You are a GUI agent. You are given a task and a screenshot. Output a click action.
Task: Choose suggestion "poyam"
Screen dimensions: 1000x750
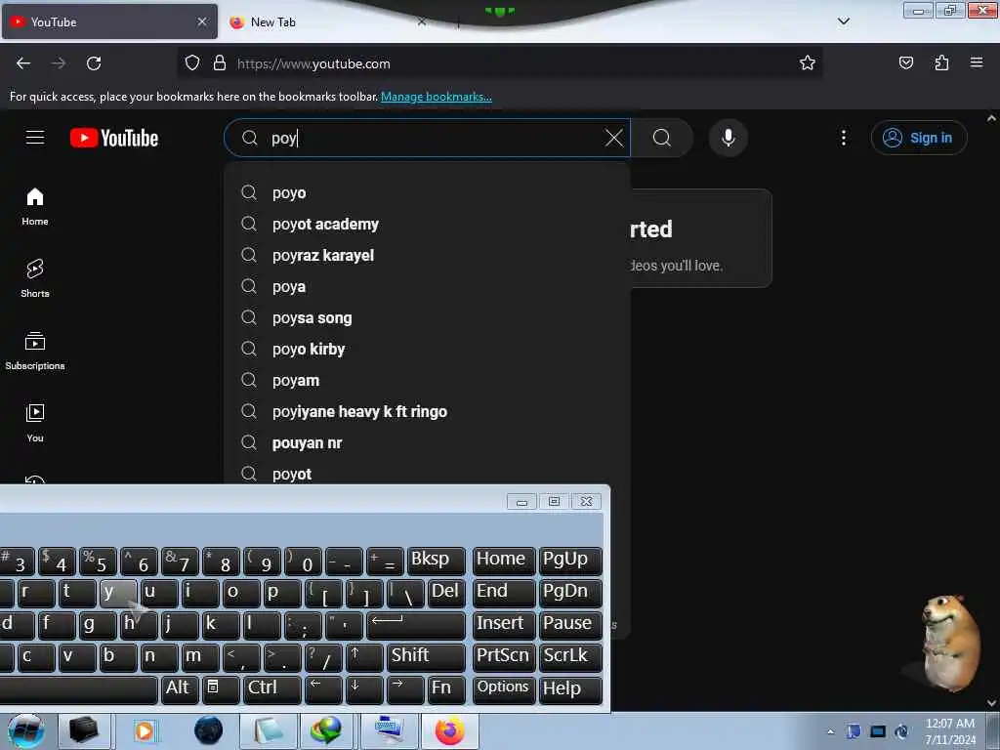(x=428, y=380)
